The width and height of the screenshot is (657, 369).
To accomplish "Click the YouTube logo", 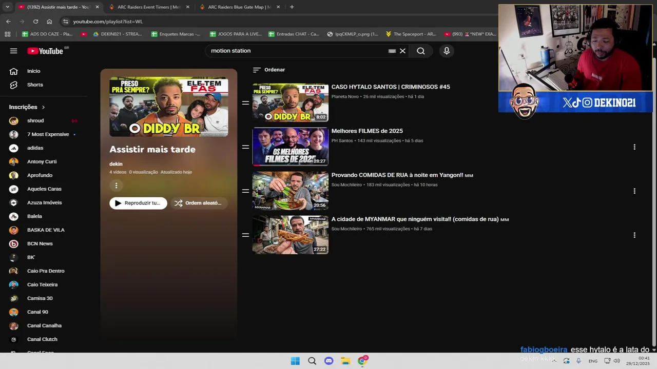I will [45, 51].
